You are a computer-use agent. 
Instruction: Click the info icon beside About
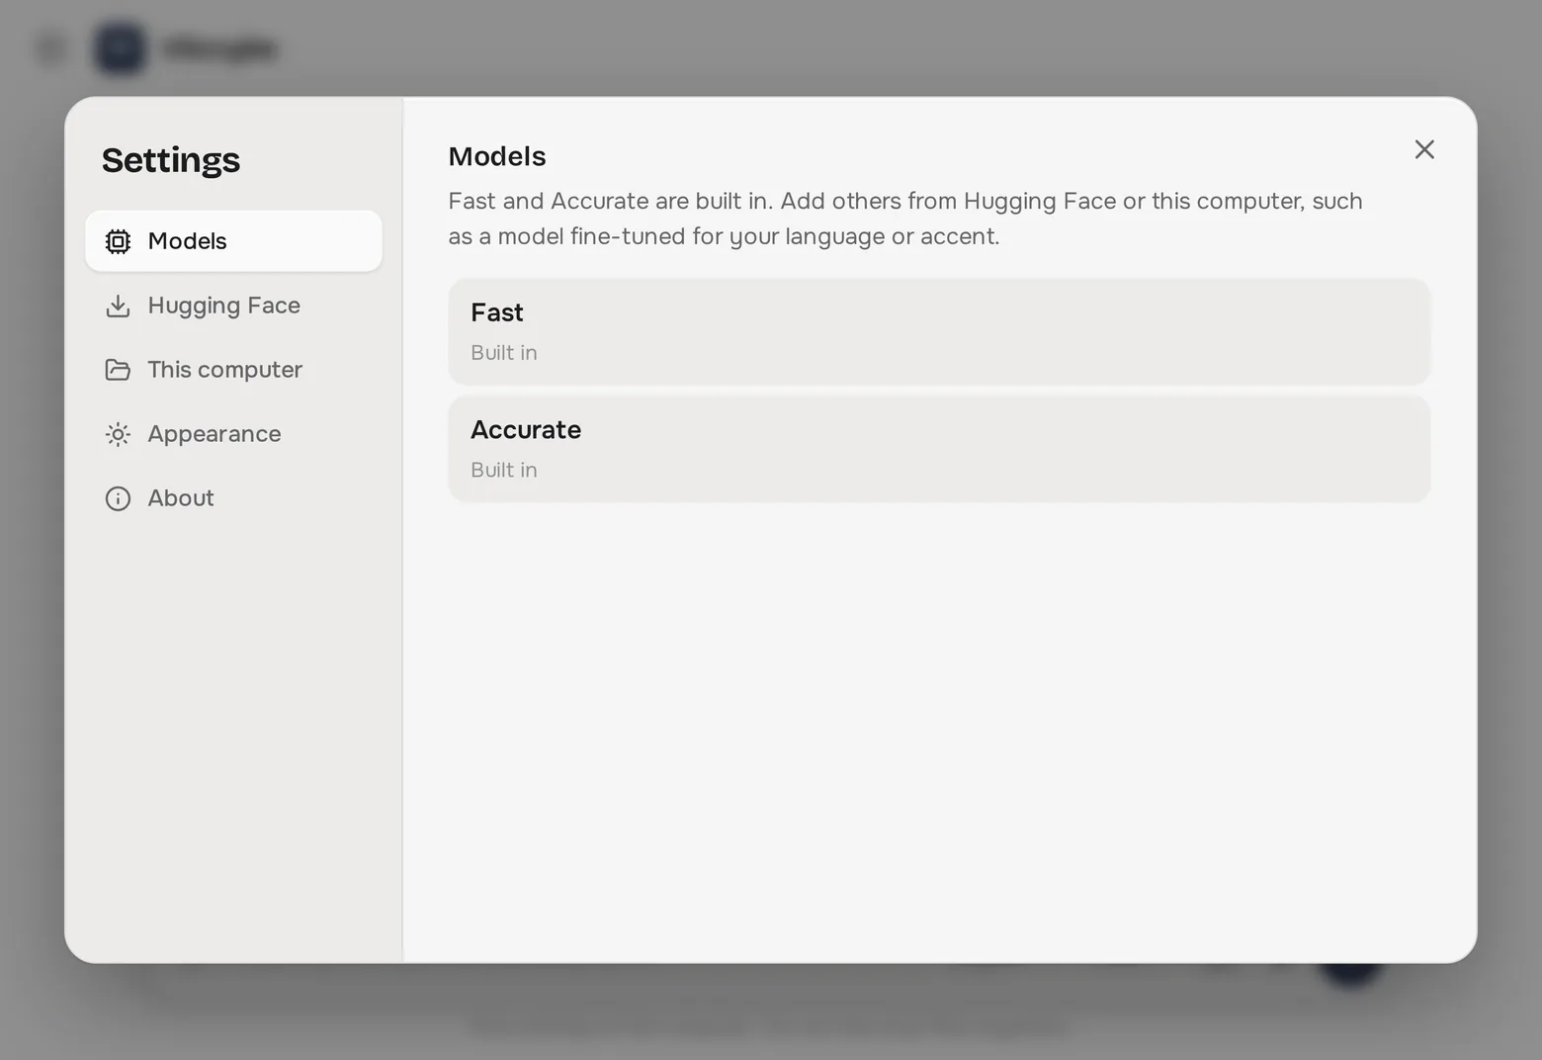(118, 498)
